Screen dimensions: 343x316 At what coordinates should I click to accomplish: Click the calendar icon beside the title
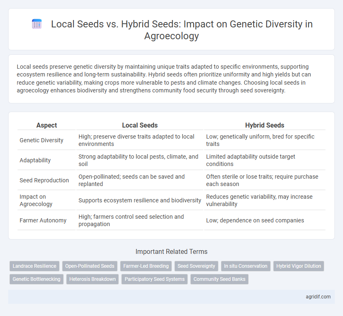37,24
